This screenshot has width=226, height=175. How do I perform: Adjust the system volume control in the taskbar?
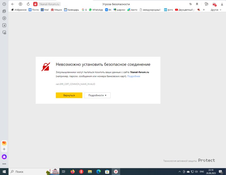click(x=197, y=171)
